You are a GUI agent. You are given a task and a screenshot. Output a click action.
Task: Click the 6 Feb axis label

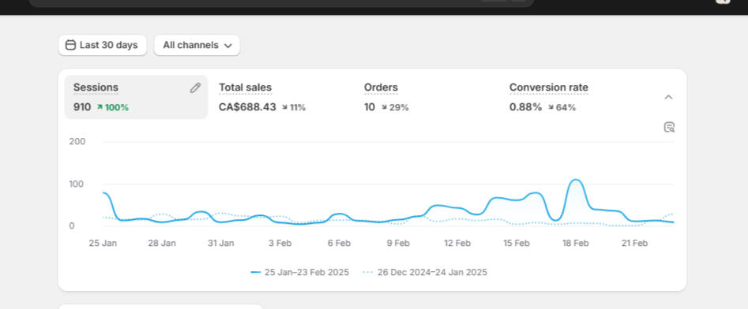click(339, 244)
